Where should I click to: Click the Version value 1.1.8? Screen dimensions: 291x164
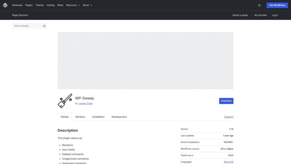pyautogui.click(x=231, y=129)
